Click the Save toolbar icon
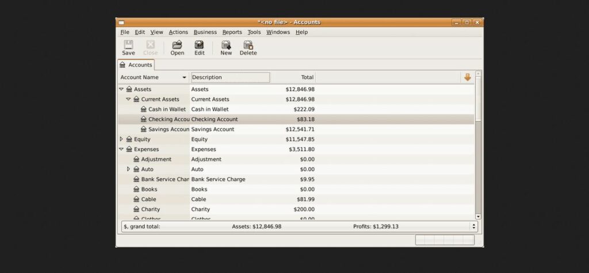Screen dimensions: 589x273 point(128,45)
